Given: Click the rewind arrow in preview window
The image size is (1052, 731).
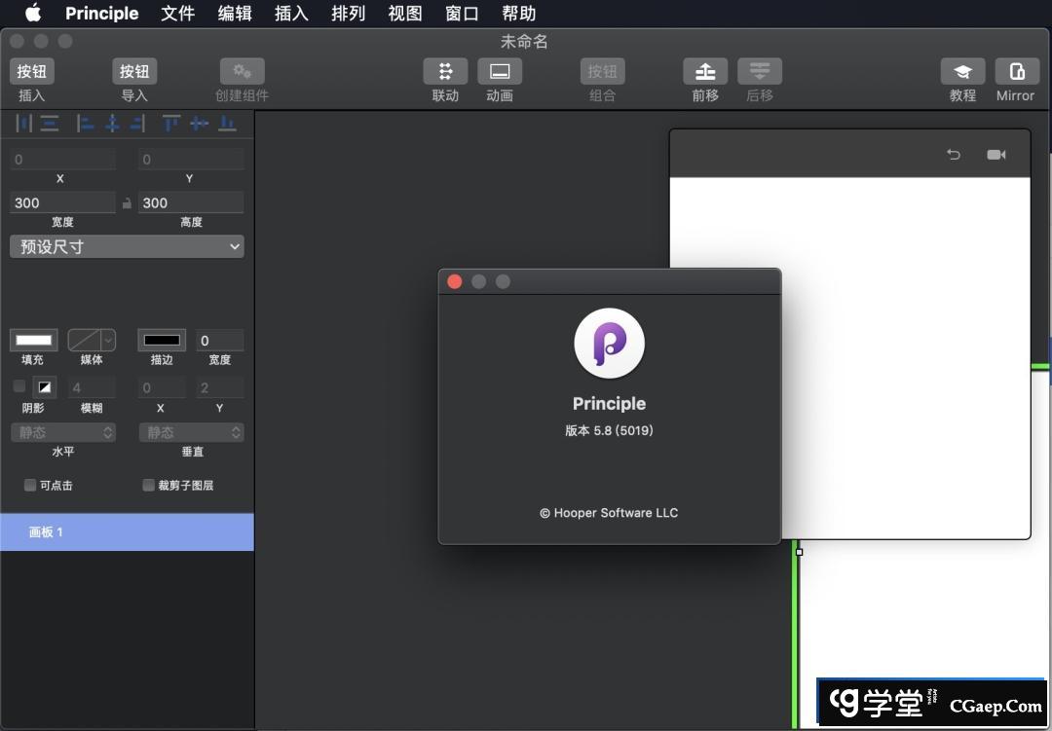Looking at the screenshot, I should coord(954,155).
